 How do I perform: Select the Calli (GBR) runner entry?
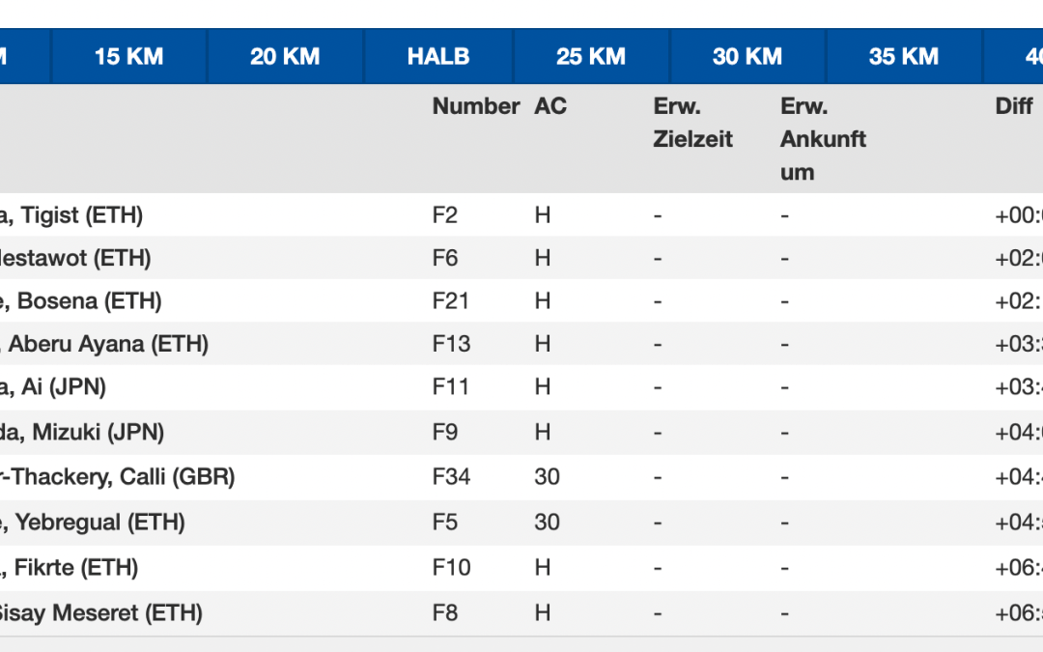click(117, 477)
